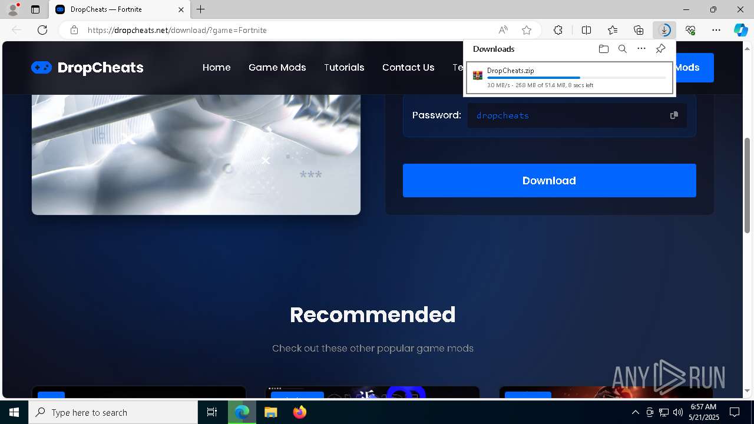Open the downloads folder icon
754x424 pixels.
tap(603, 49)
